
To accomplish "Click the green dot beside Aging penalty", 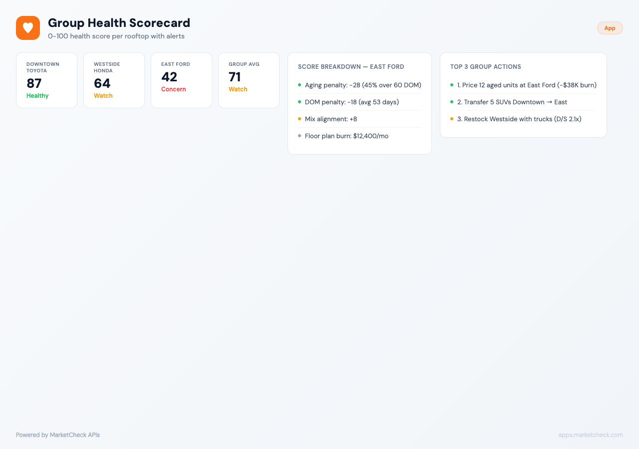I will (300, 85).
